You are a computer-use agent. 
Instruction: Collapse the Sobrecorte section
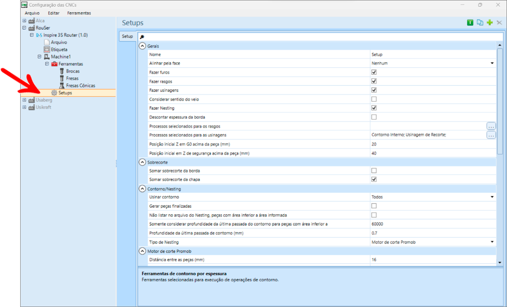click(x=142, y=162)
